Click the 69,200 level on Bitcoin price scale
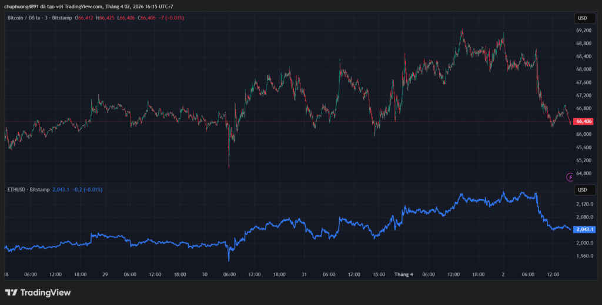Viewport: 602px width, 305px height. (x=583, y=30)
